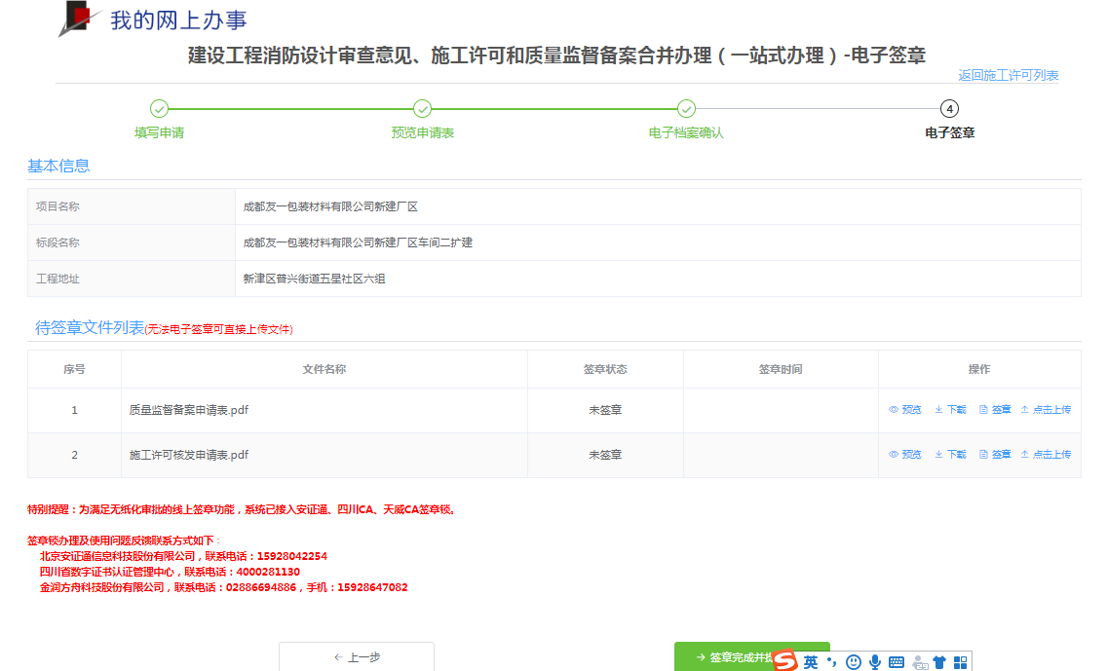Open Sogou soft keyboard

(897, 662)
